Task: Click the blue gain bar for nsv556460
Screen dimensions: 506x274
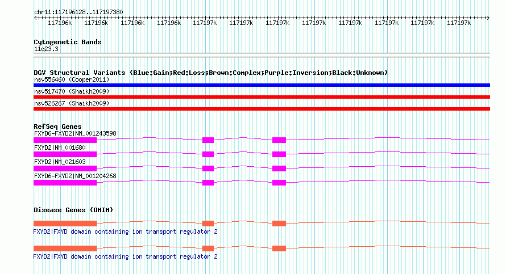Action: tap(262, 85)
